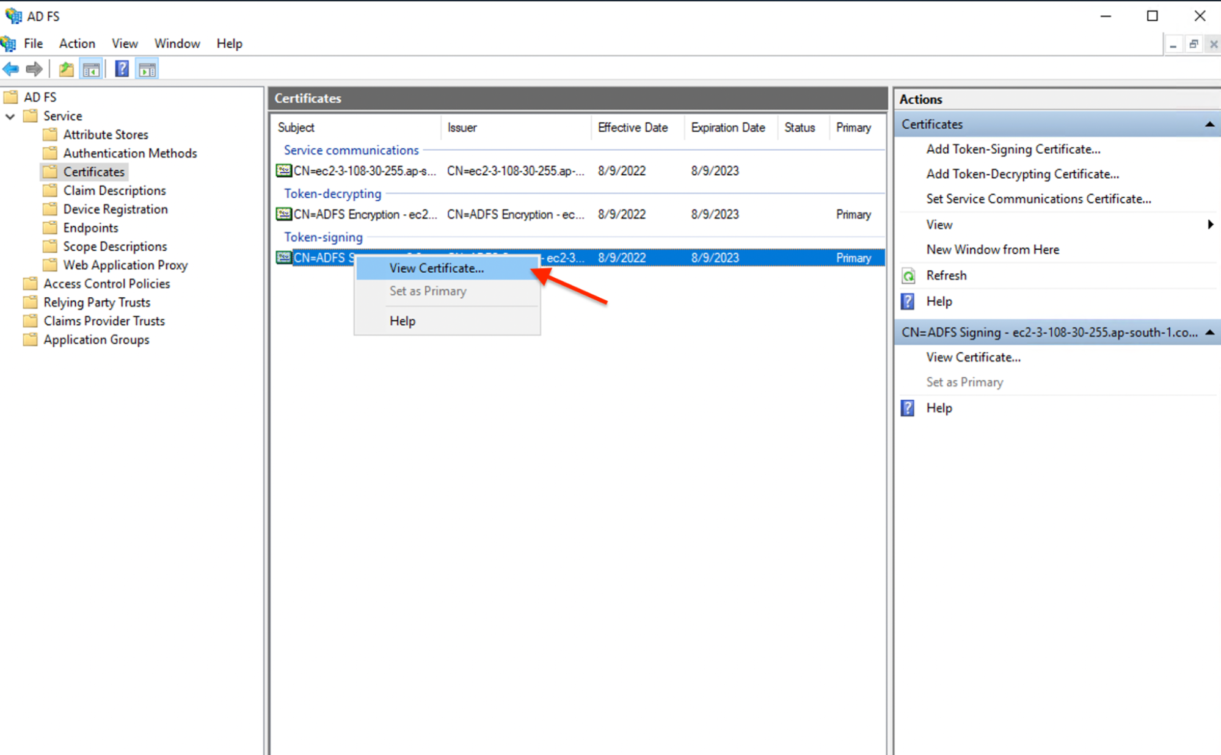This screenshot has width=1221, height=755.
Task: Sort by Expiration Date column header
Action: point(727,128)
